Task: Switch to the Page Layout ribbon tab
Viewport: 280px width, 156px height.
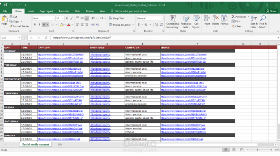Action: (x=46, y=11)
